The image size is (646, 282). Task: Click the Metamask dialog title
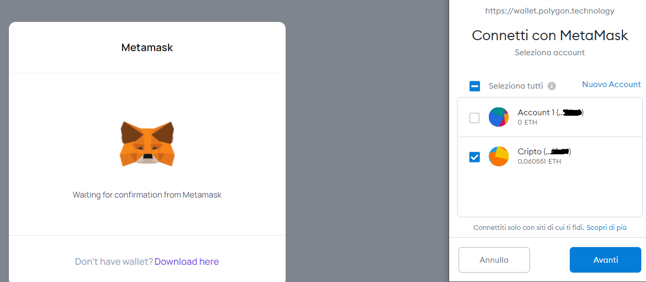click(x=147, y=47)
